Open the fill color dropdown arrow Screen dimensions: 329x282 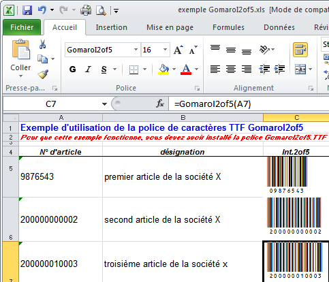click(x=174, y=69)
